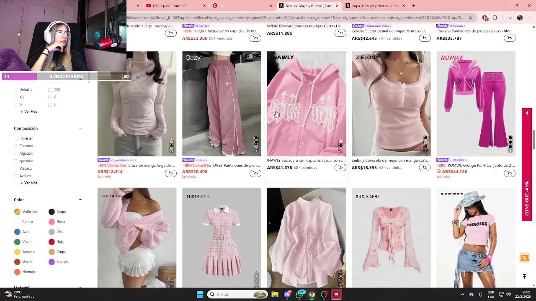Viewport: 536px width, 301px height.
Task: Add Cévolie Suéter to cart
Action: coord(425,38)
